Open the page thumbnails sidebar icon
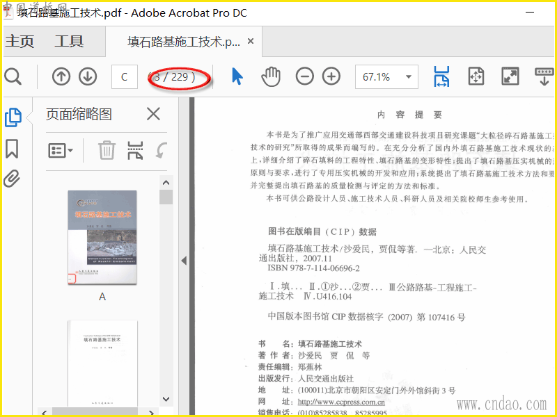 pos(13,117)
